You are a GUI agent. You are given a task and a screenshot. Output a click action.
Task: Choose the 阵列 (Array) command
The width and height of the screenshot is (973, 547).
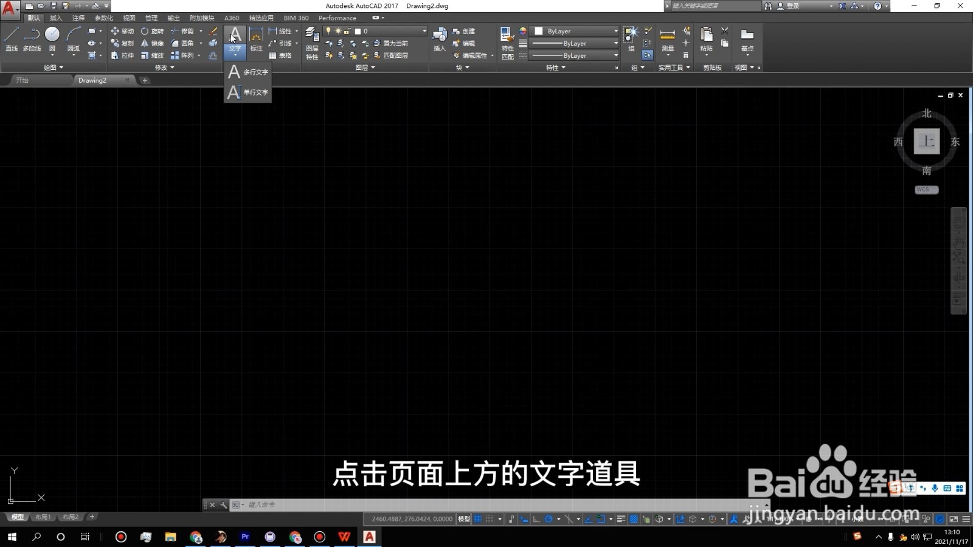coord(182,55)
